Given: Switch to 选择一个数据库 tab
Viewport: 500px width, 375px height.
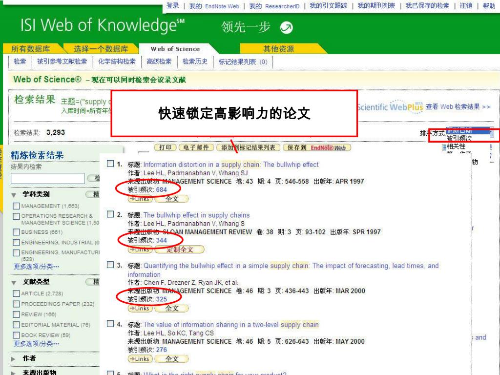Looking at the screenshot, I should [101, 49].
